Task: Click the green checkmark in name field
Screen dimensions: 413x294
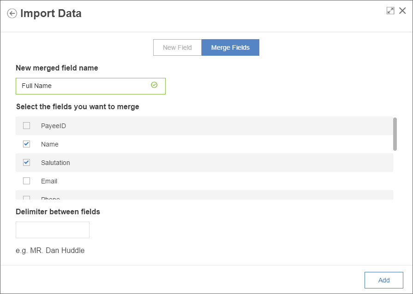Action: pyautogui.click(x=154, y=85)
